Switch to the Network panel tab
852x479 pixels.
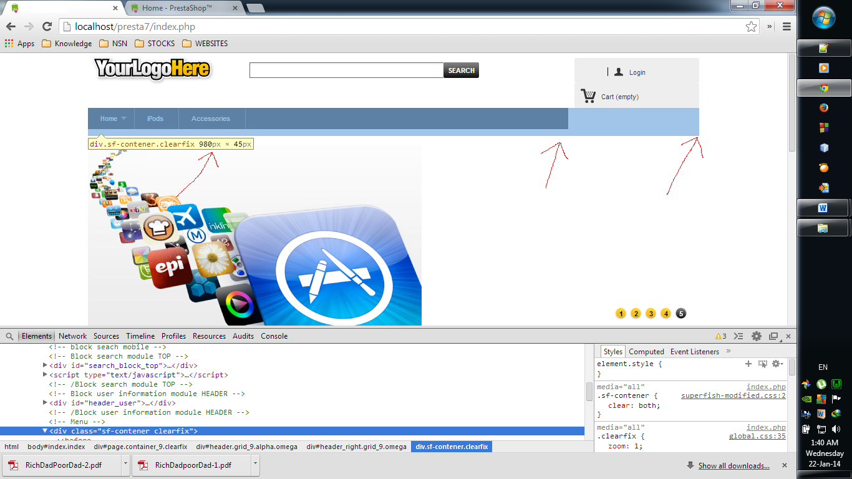pyautogui.click(x=73, y=336)
